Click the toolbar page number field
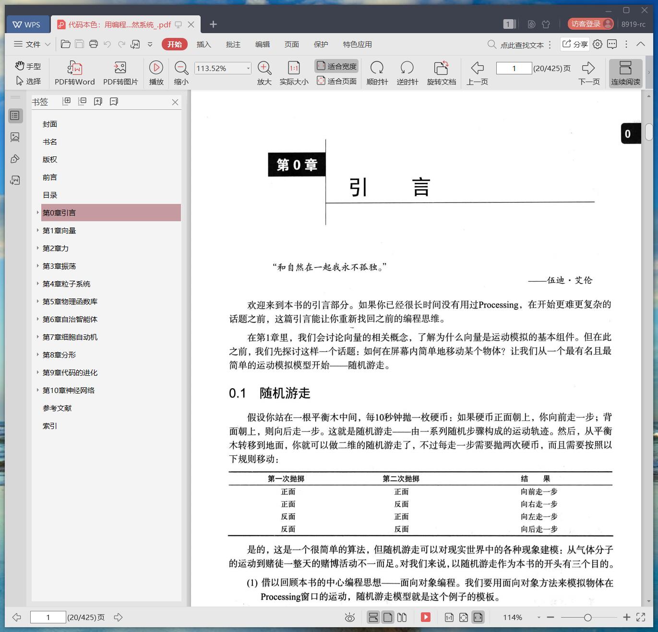 point(514,68)
